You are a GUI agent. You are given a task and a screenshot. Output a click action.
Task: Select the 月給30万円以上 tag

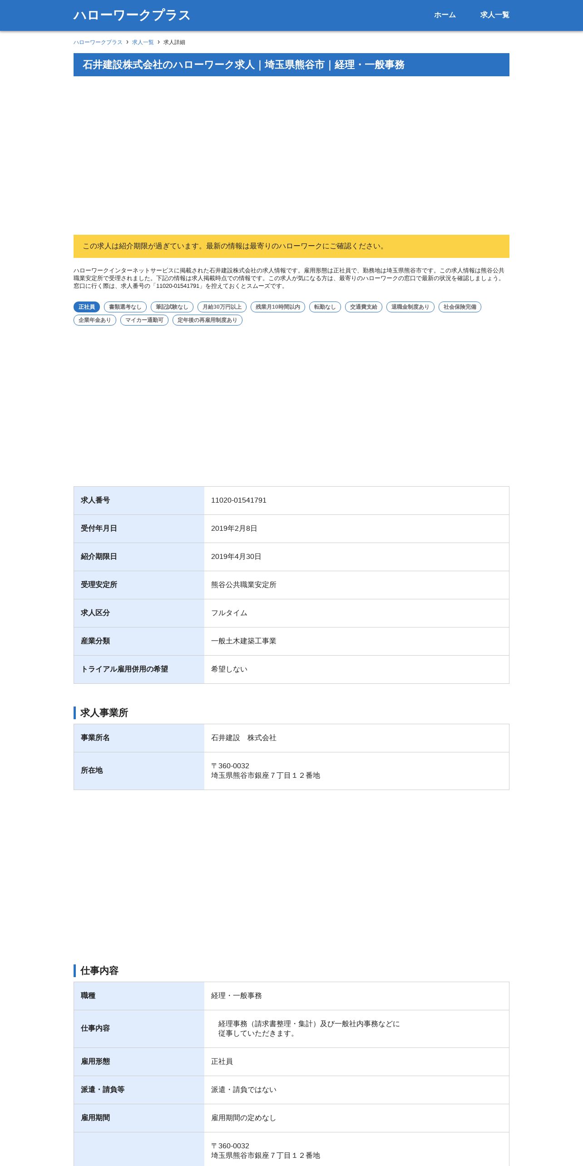(222, 307)
